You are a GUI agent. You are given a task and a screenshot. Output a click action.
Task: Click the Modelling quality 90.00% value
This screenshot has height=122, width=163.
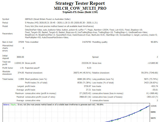click(x=154, y=42)
